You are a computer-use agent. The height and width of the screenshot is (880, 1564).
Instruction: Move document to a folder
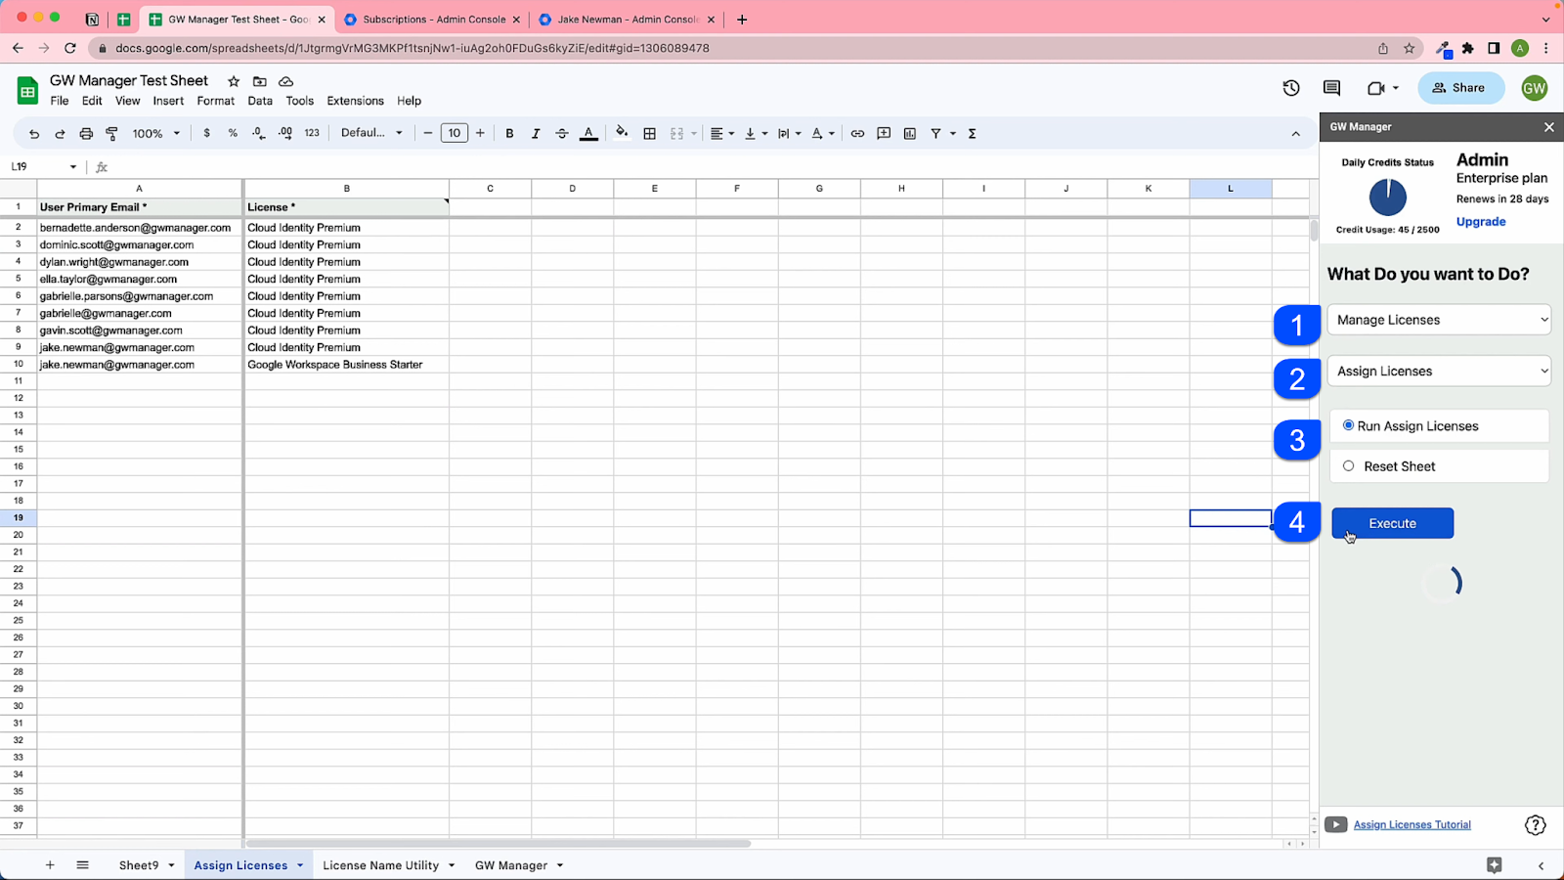259,81
